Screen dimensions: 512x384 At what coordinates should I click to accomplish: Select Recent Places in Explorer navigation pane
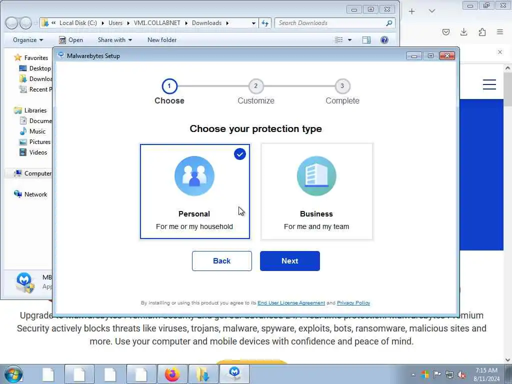[x=35, y=89]
